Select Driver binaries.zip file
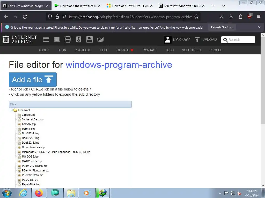The width and height of the screenshot is (265, 198). point(33,147)
